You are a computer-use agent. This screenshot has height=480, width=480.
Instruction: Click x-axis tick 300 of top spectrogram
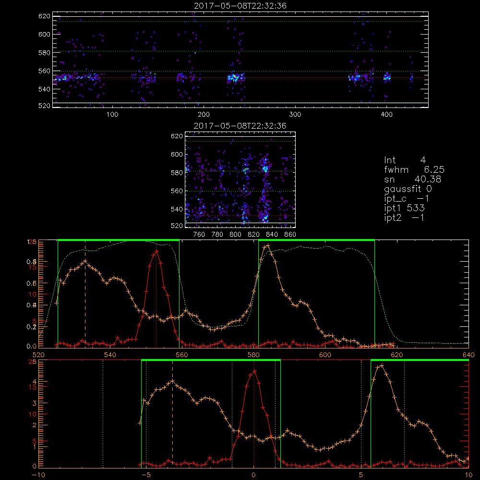295,115
